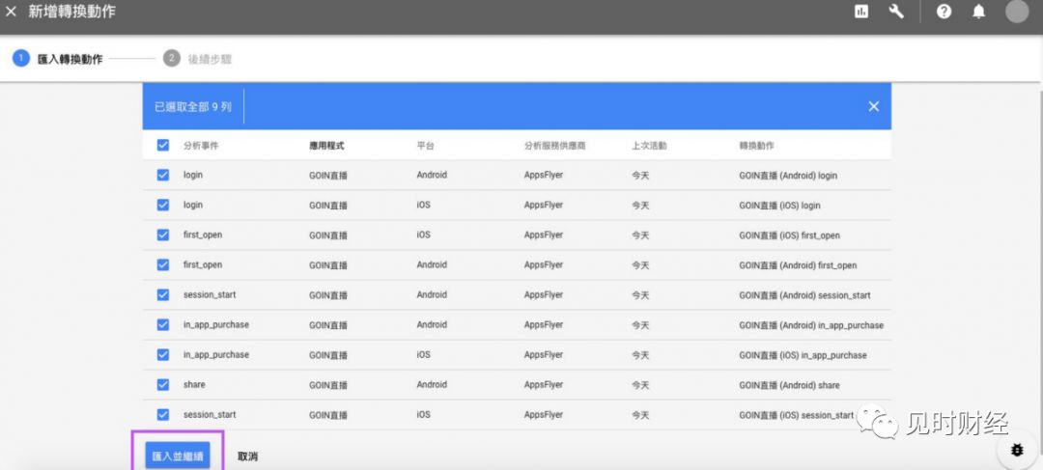Uncheck the in_app_purchase Android row checkbox
The width and height of the screenshot is (1043, 470).
click(x=163, y=324)
